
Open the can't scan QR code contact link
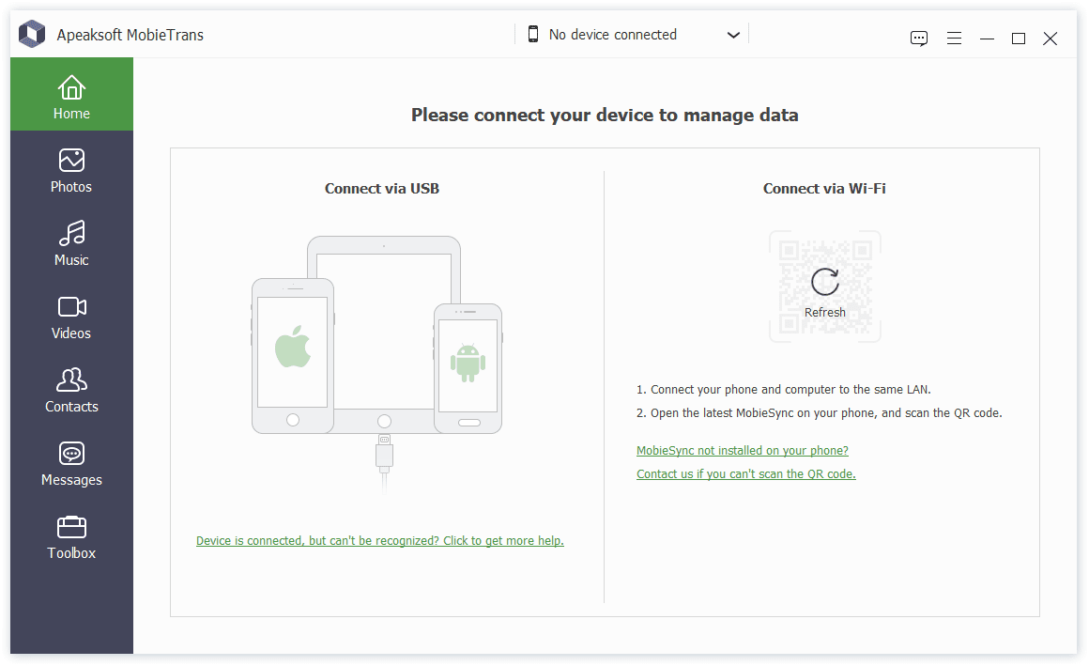(745, 474)
